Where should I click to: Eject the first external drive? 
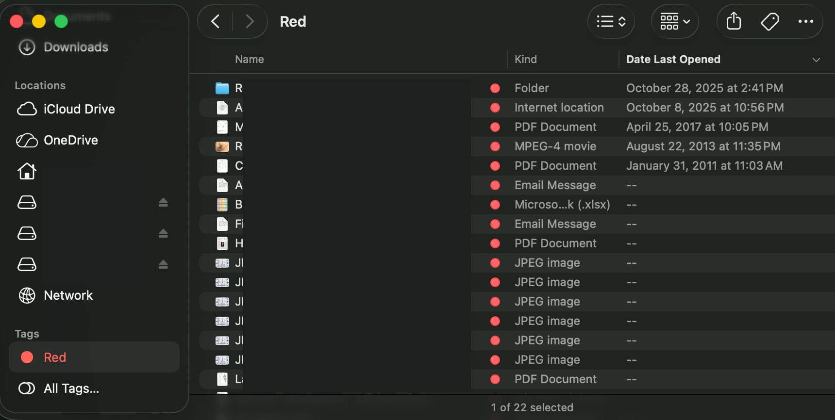point(163,202)
